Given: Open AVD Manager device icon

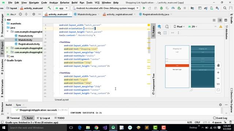Looking at the screenshot, I should 211,8.
